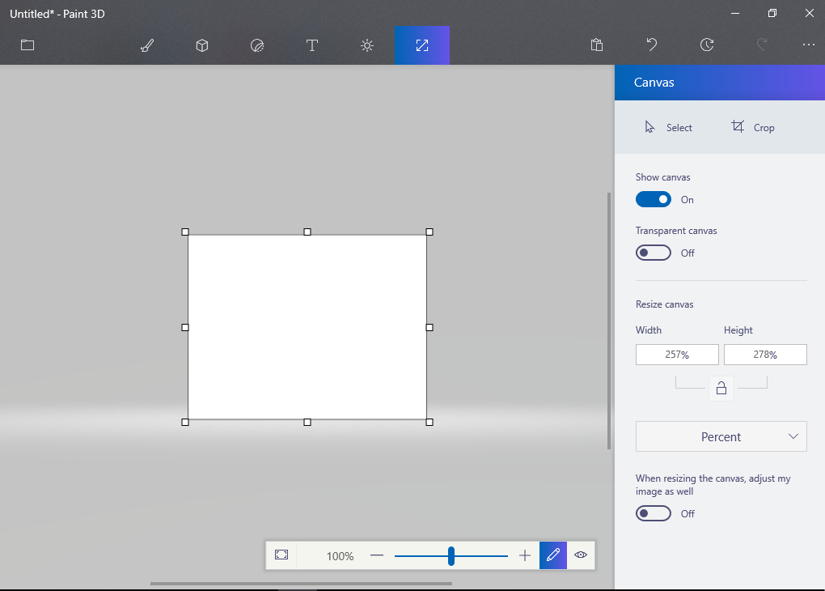Screen dimensions: 825x591
Task: Click the fit to screen icon
Action: point(281,555)
